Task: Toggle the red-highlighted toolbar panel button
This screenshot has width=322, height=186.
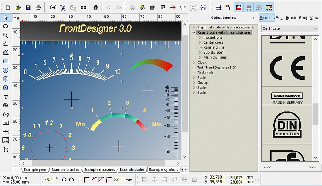Action: click(x=239, y=8)
